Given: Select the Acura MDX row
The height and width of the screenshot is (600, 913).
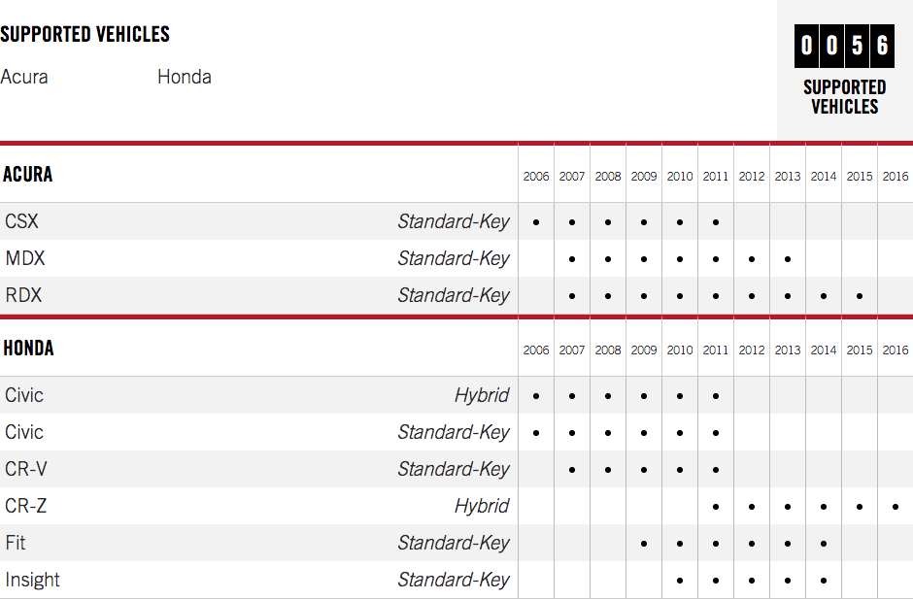Looking at the screenshot, I should pyautogui.click(x=456, y=258).
